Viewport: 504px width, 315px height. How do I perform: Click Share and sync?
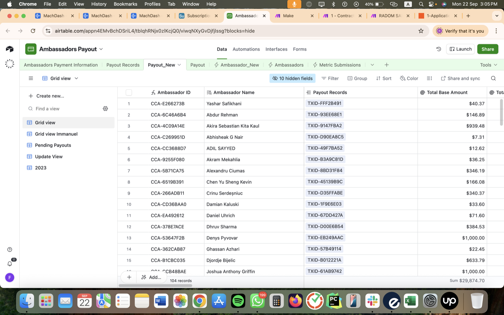(460, 78)
